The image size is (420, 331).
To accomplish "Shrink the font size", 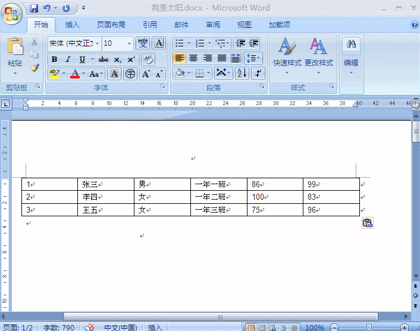I will [x=159, y=74].
